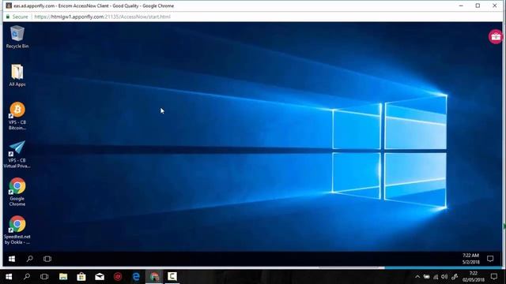
Task: Click the pen link icon in the tray
Action: pos(455,277)
